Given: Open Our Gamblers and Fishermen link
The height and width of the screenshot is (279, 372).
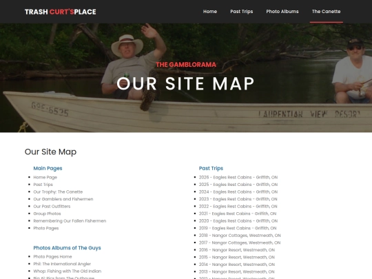Looking at the screenshot, I should [63, 199].
